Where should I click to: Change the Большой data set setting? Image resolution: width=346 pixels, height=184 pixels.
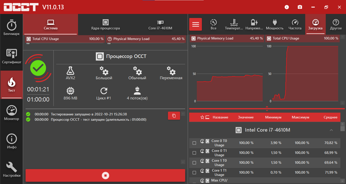[104, 73]
